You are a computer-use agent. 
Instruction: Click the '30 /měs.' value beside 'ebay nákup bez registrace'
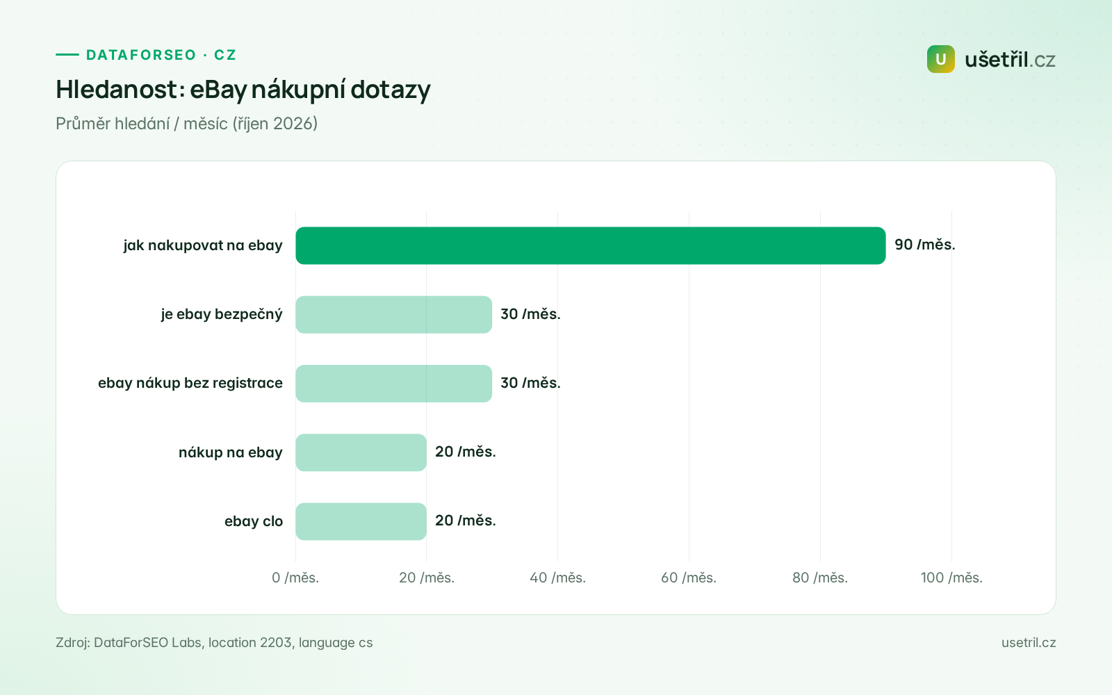coord(530,383)
